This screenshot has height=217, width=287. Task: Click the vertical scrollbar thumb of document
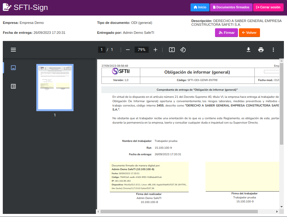pos(281,104)
